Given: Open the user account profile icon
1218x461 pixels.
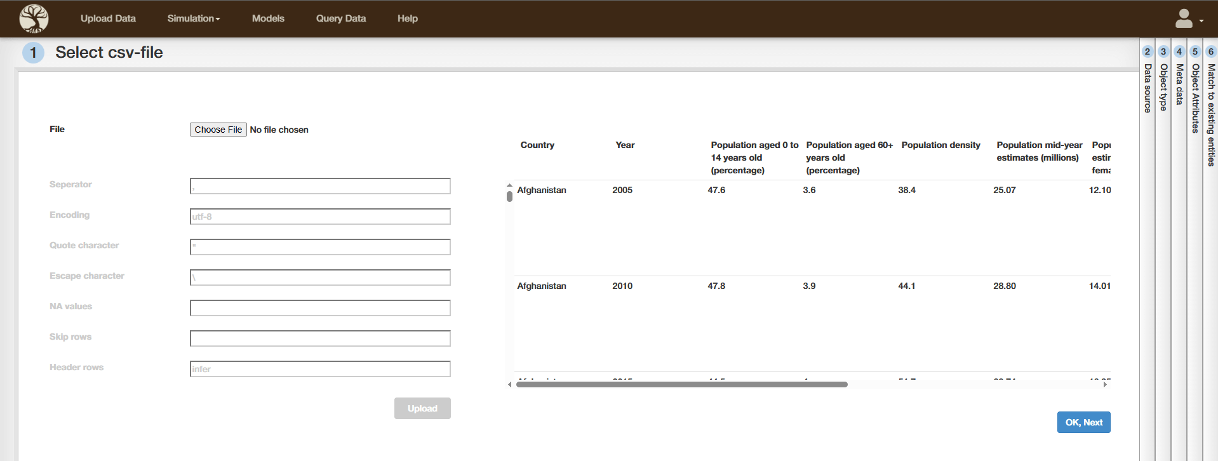Looking at the screenshot, I should (x=1183, y=18).
